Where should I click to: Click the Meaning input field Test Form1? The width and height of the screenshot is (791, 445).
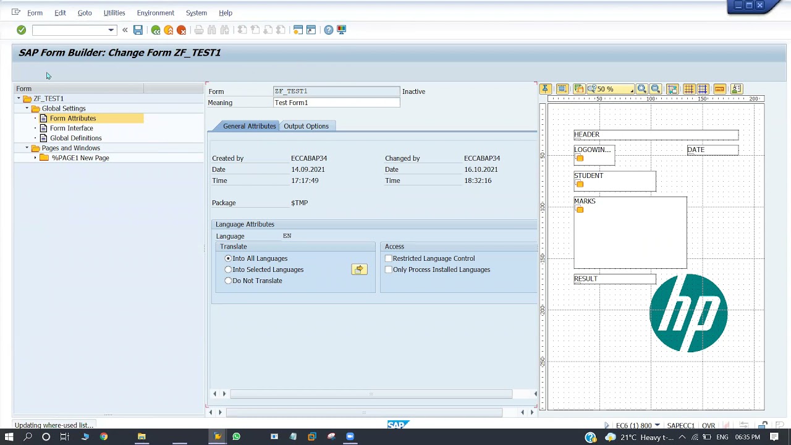pyautogui.click(x=336, y=103)
